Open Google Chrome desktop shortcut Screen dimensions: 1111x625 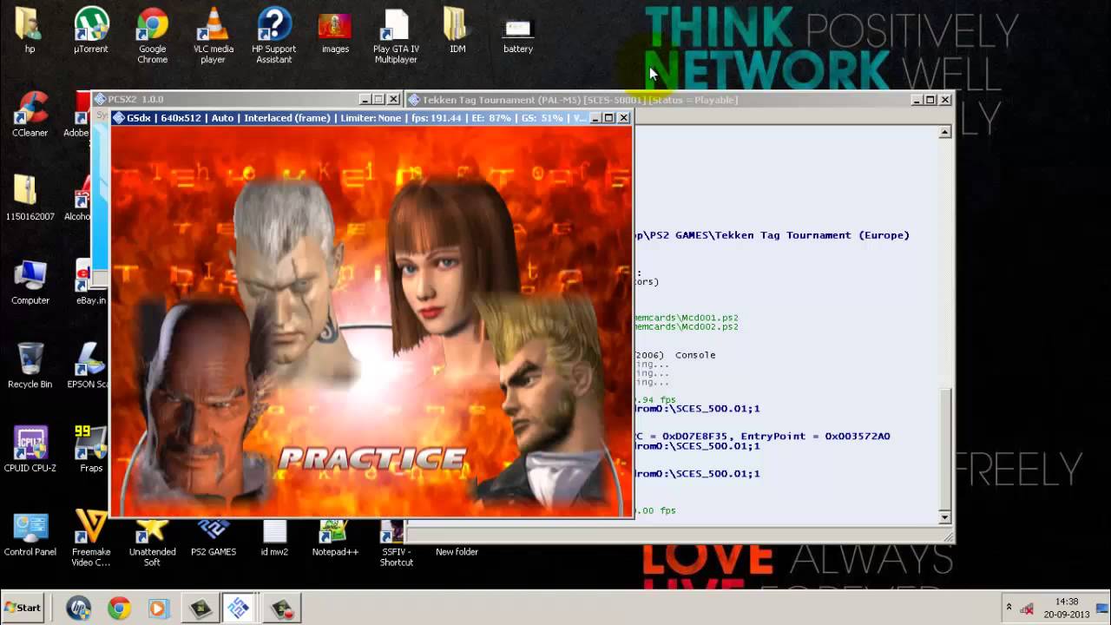[x=152, y=36]
